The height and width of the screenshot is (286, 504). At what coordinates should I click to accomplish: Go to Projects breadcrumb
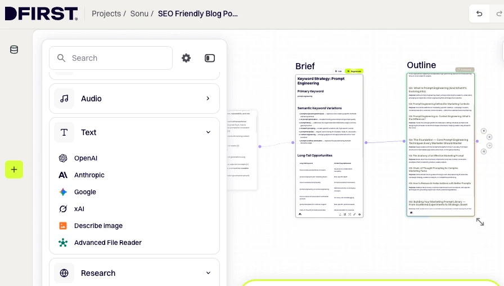(x=106, y=14)
